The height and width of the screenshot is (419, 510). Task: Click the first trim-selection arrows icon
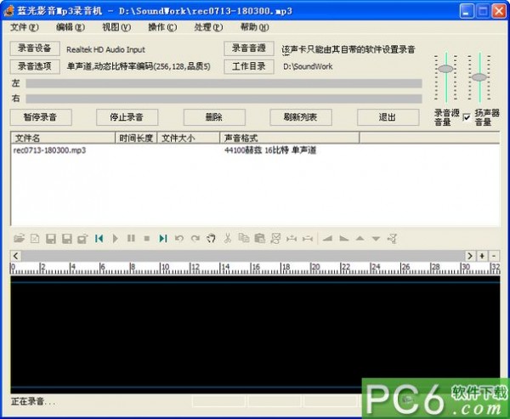click(x=292, y=239)
